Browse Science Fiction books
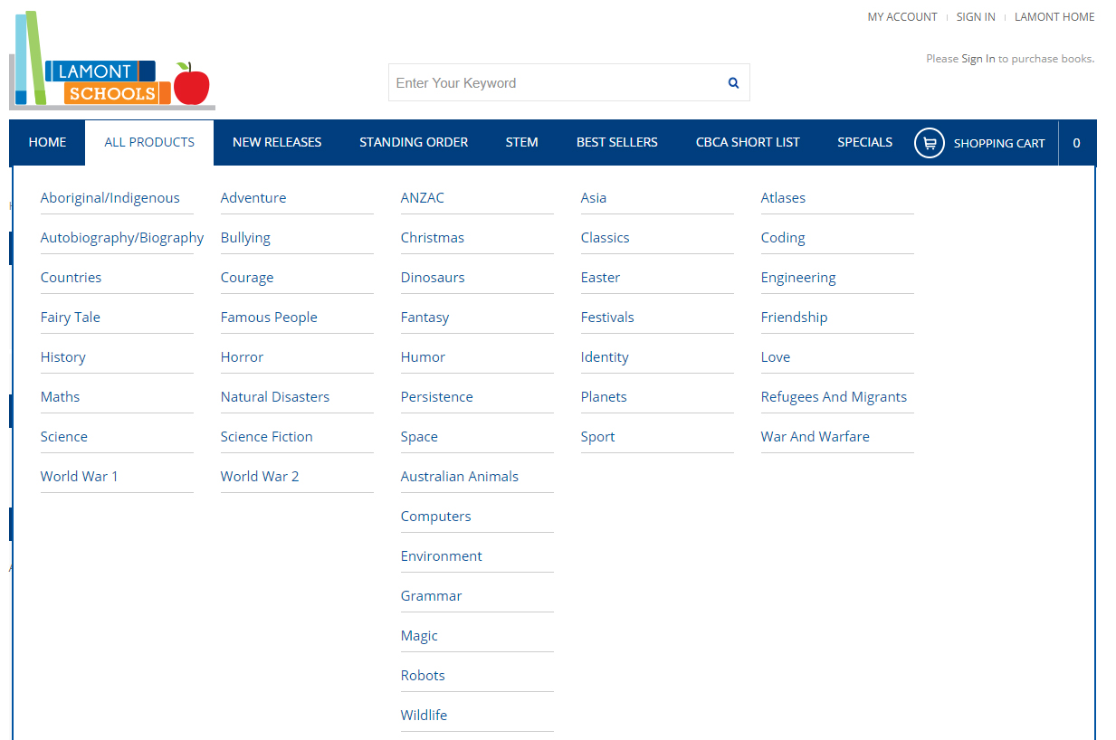The image size is (1116, 740). click(266, 436)
